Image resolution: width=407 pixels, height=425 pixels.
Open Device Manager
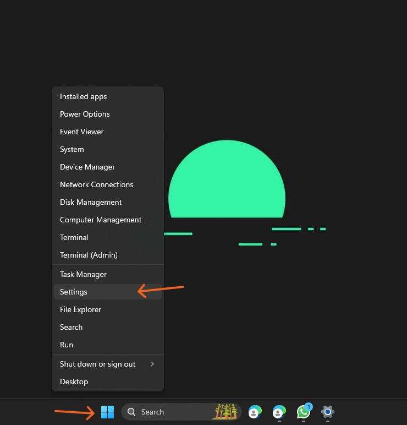coord(108,167)
